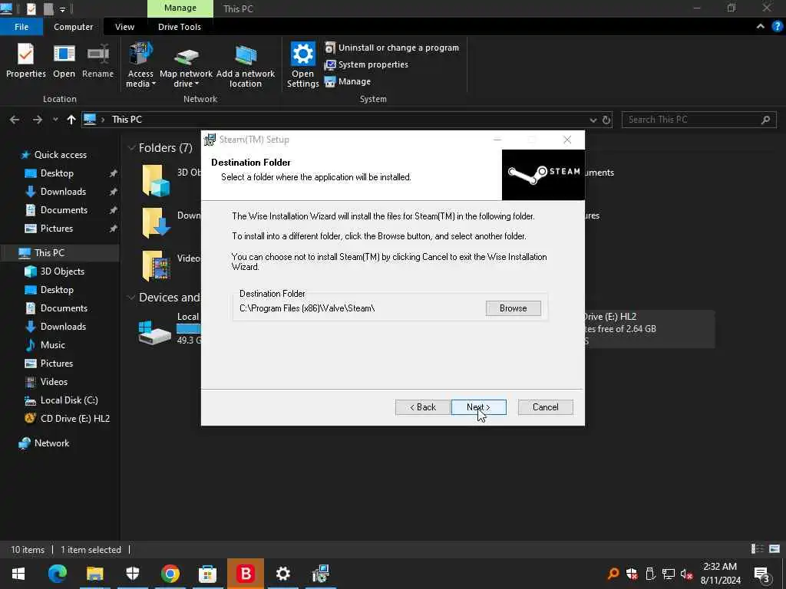Click the Rename ribbon icon
786x589 pixels.
click(97, 61)
